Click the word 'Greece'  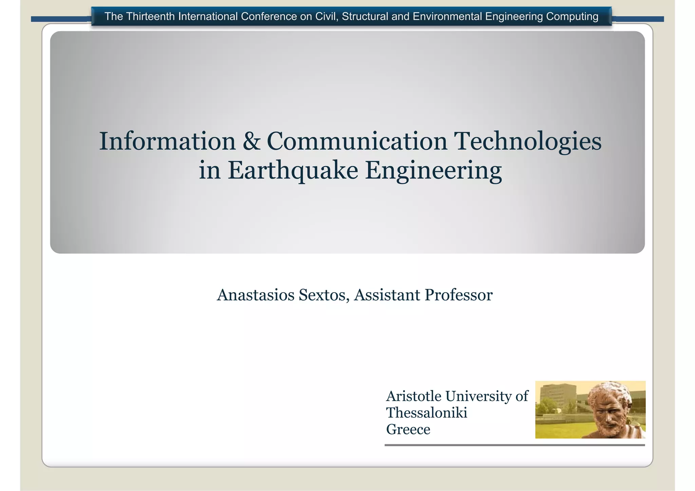pyautogui.click(x=408, y=429)
